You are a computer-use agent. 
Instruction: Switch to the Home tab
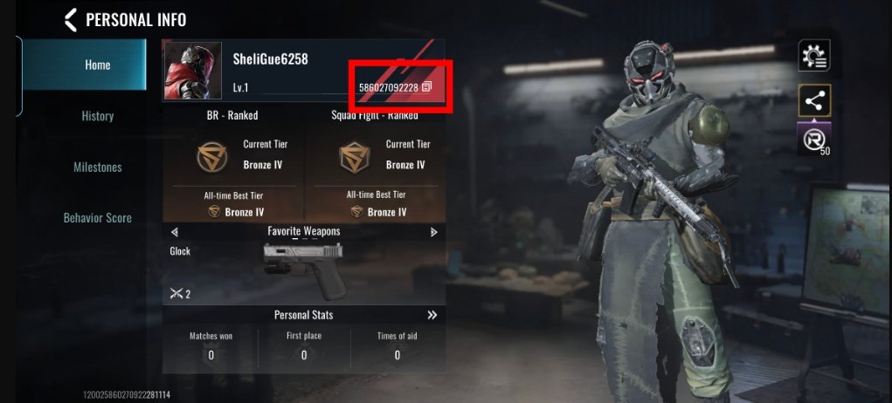(84, 65)
